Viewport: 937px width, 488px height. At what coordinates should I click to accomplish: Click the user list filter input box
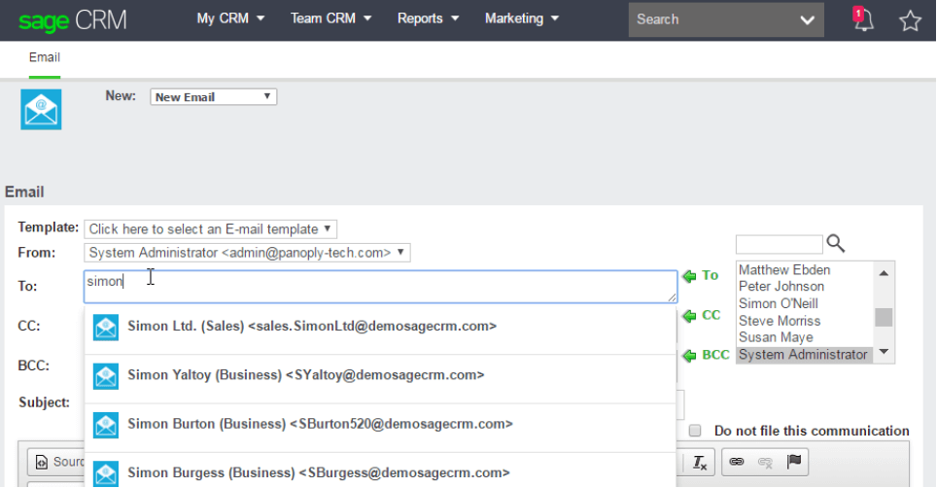(780, 244)
